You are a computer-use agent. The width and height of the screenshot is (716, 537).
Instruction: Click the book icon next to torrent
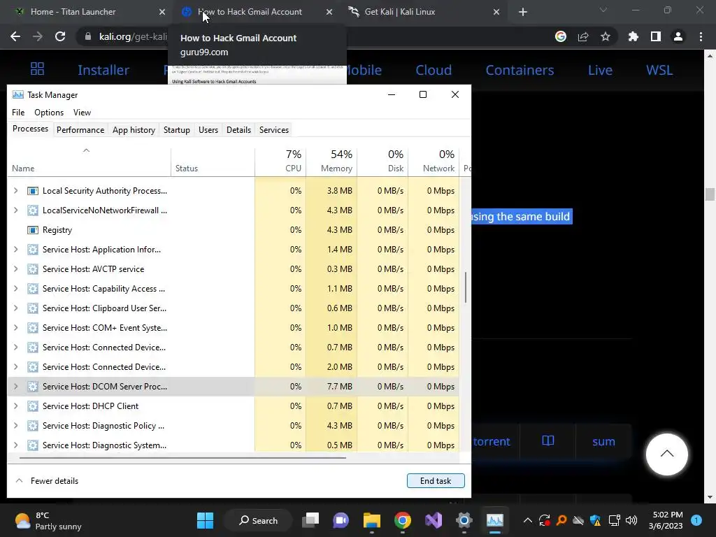coord(548,441)
